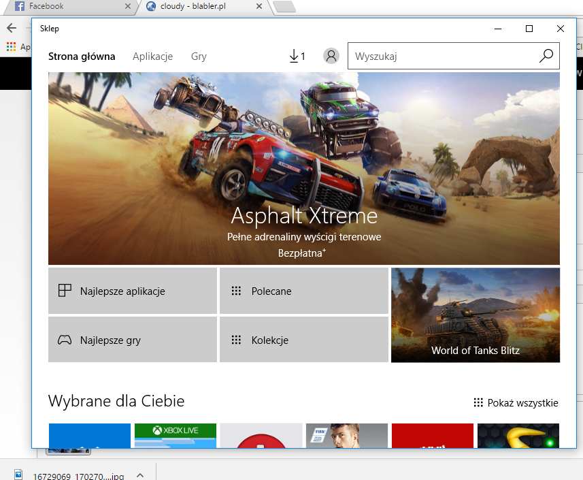Maximize the Sklep window
Viewport: 583px width, 480px height.
click(x=529, y=29)
